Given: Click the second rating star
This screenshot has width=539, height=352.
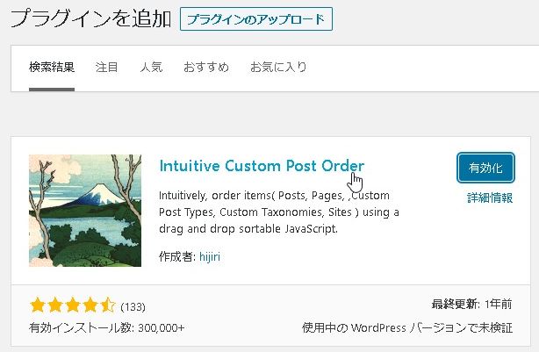Looking at the screenshot, I should pyautogui.click(x=54, y=306).
